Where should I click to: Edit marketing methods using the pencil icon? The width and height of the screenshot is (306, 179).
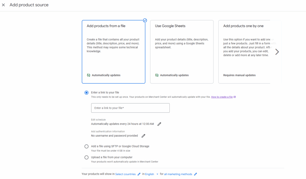(x=196, y=174)
